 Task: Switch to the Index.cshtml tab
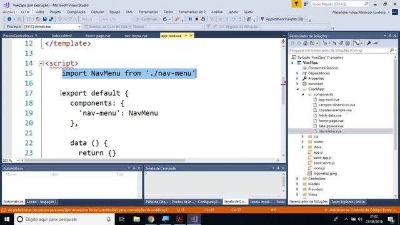[x=61, y=36]
